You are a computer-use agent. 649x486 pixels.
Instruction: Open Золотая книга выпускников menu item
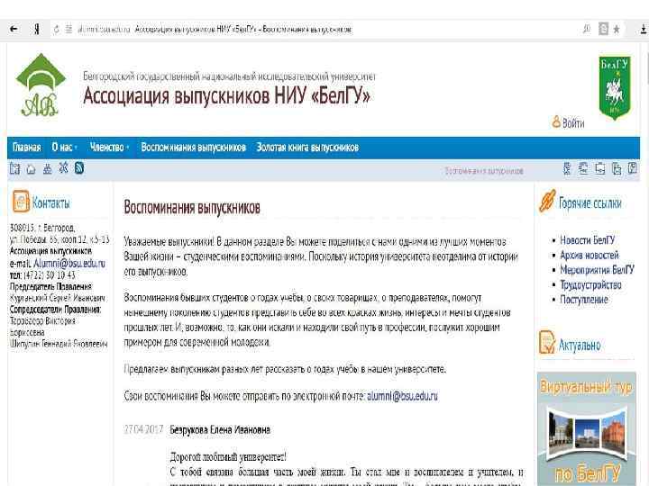tap(307, 147)
